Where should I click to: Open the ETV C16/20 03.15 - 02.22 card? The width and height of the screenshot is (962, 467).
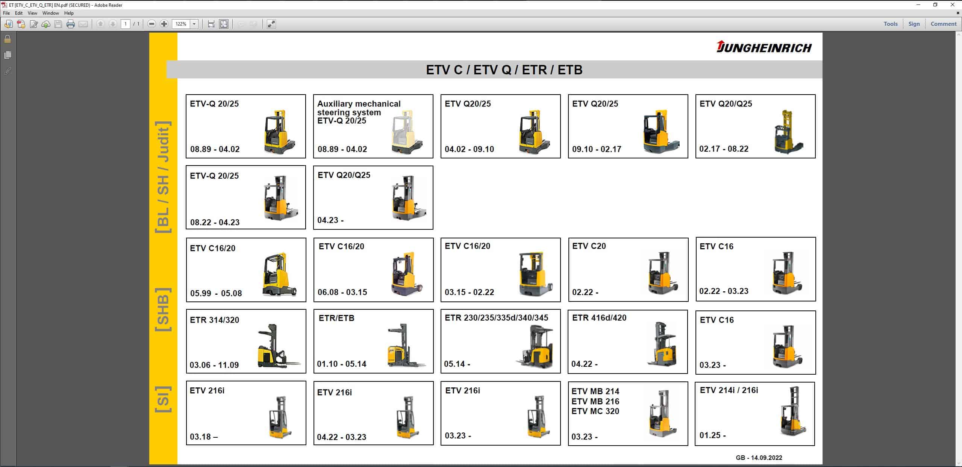(x=500, y=270)
